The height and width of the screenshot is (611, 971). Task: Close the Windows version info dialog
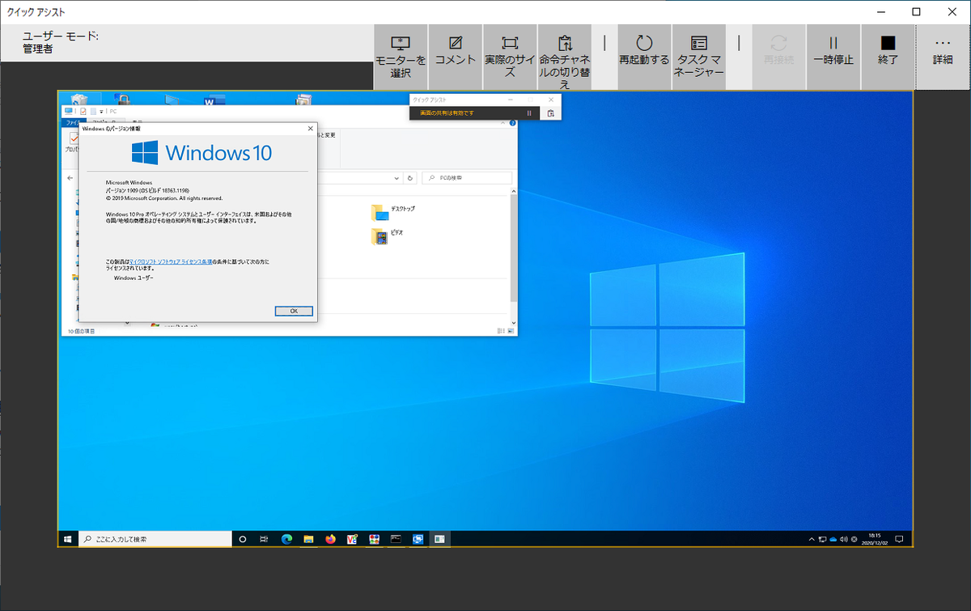point(310,129)
